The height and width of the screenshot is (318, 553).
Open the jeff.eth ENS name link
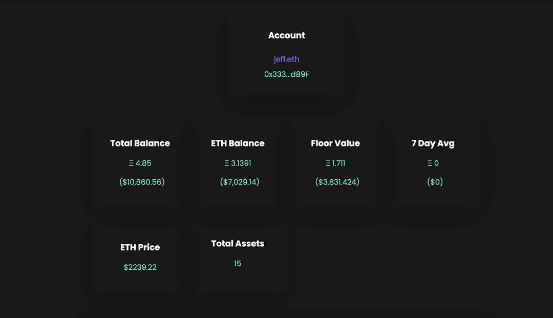286,59
